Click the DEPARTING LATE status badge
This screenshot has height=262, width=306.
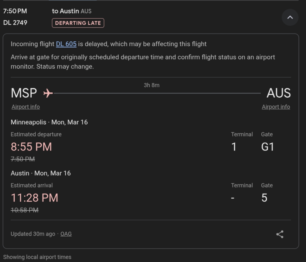(x=78, y=23)
